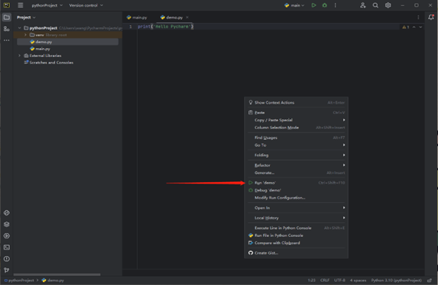Select Run 'demo' in context menu
Screen dimensions: 438x285
click(x=296, y=183)
